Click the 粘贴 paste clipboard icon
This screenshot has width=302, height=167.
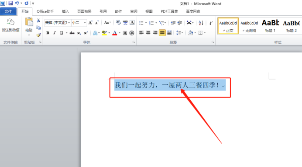[29, 22]
